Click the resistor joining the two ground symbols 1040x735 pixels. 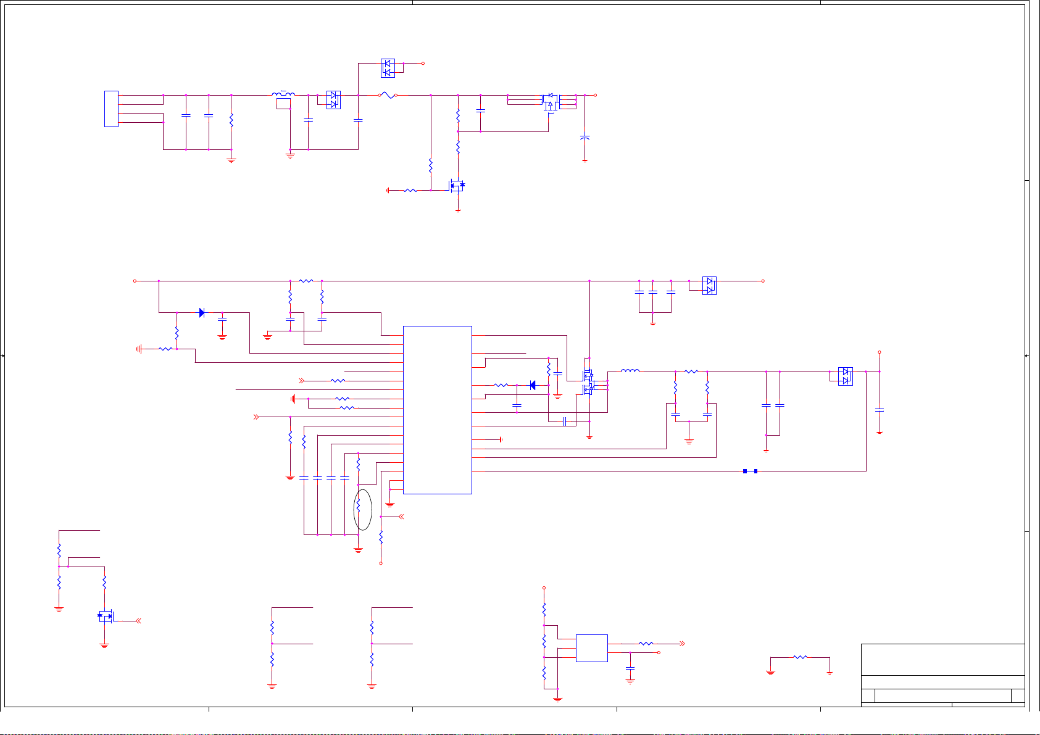[x=800, y=657]
